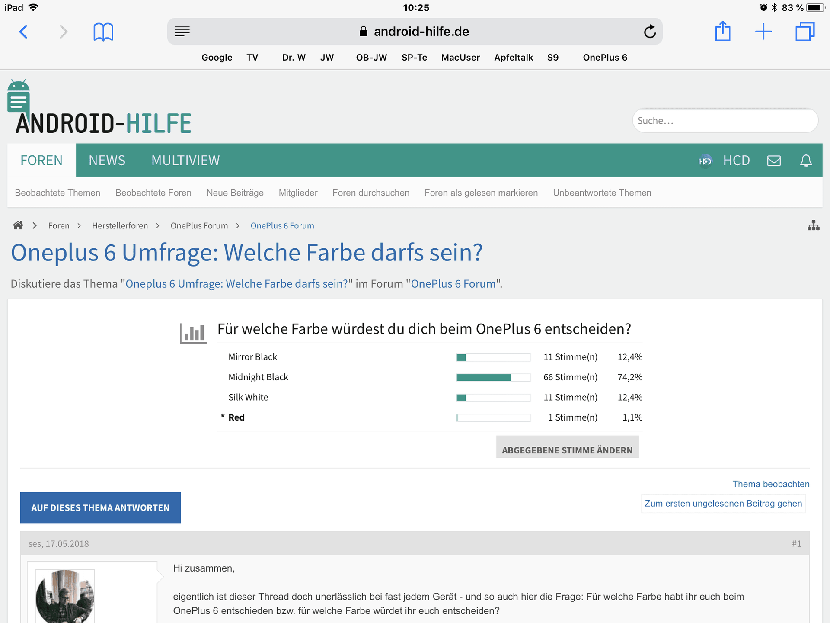Open Reader view lines icon
The height and width of the screenshot is (623, 830).
(182, 31)
